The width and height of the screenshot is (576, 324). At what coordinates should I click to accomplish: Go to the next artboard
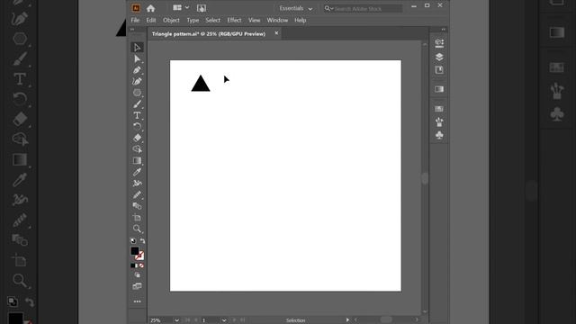[234, 320]
